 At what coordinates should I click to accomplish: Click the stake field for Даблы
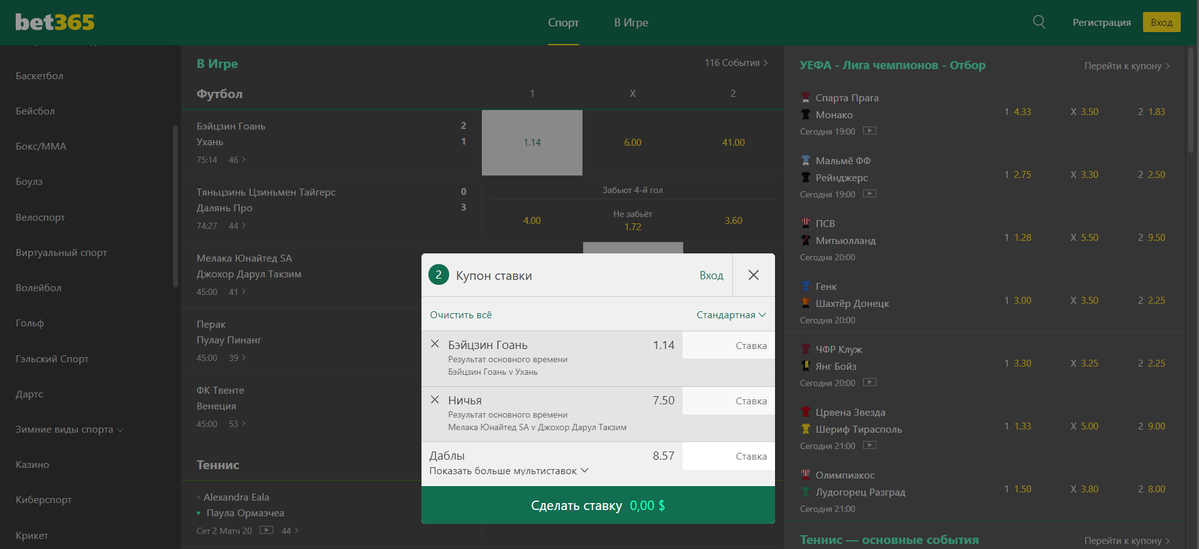728,456
